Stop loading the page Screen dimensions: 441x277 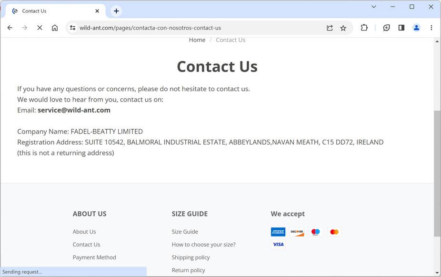(x=40, y=28)
